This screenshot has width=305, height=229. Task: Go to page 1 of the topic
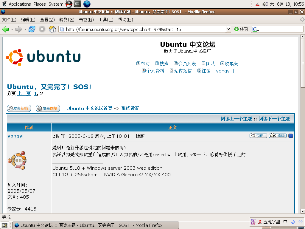click(x=35, y=93)
